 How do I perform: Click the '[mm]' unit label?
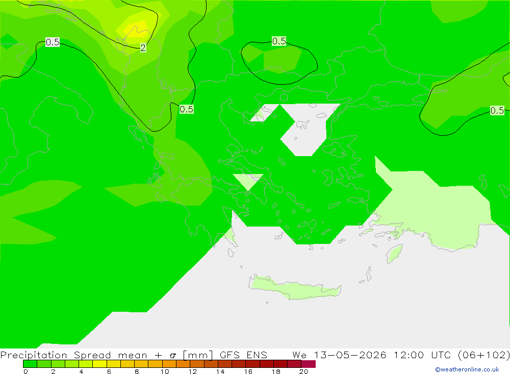point(198,355)
